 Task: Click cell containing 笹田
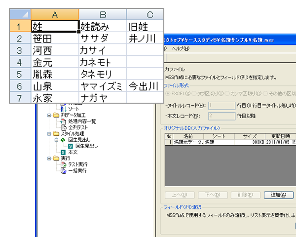(55, 38)
